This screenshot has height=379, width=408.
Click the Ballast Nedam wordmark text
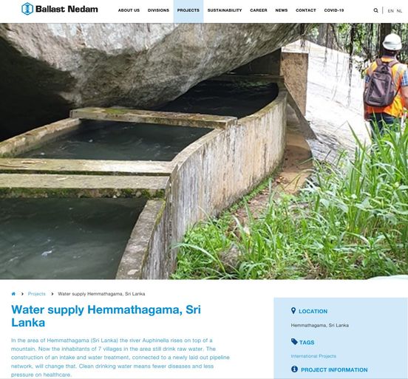(x=67, y=9)
